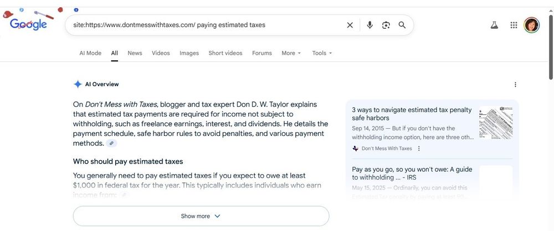Click the tax form thumbnail image
Image resolution: width=554 pixels, height=231 pixels.
(496, 123)
